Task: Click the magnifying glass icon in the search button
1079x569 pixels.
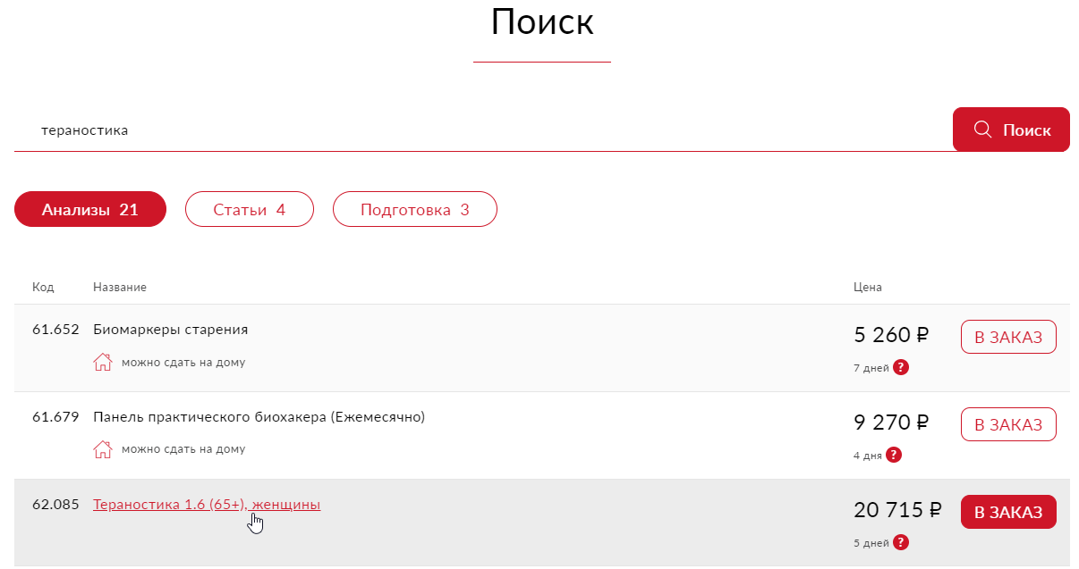Action: (x=982, y=130)
